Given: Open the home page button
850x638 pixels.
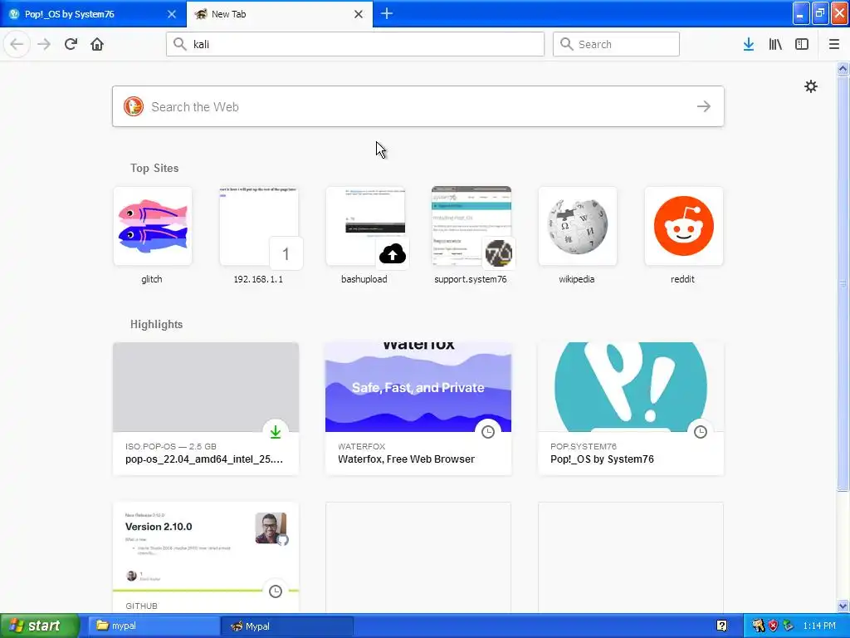Looking at the screenshot, I should [x=97, y=44].
